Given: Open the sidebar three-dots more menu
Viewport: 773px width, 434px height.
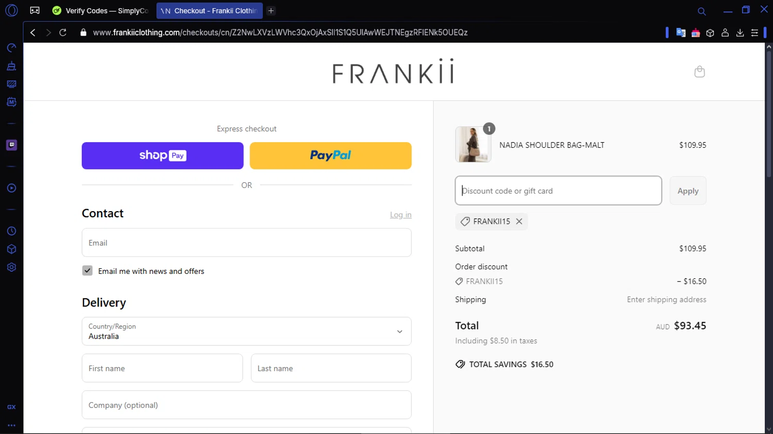Looking at the screenshot, I should click(11, 425).
